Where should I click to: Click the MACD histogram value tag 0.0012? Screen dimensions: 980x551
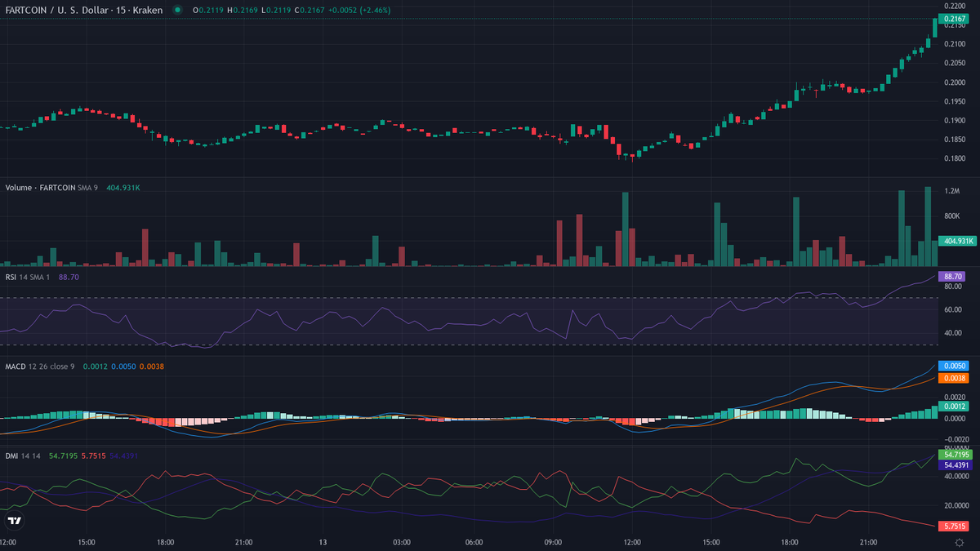tap(952, 406)
